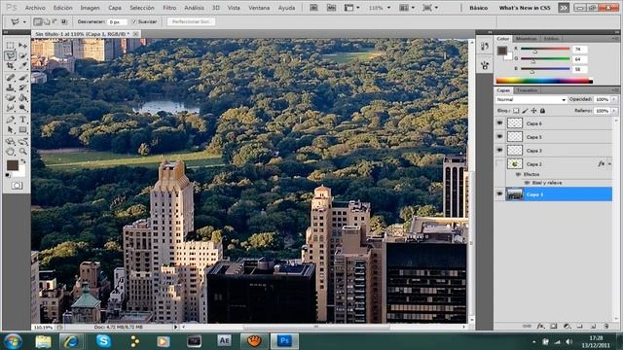This screenshot has height=350, width=623.
Task: Select the Eyedropper tool
Action: tap(22, 66)
